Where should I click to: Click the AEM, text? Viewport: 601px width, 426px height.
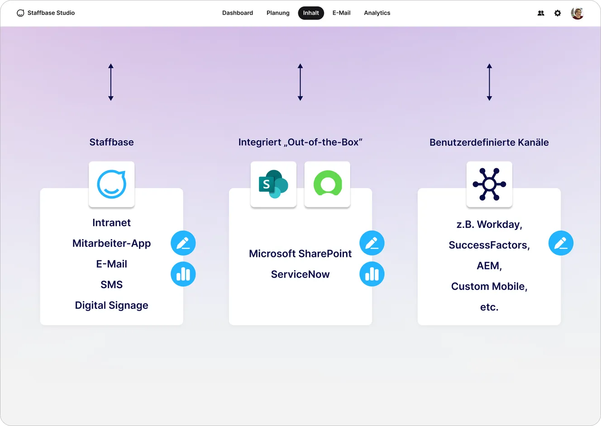pos(489,266)
